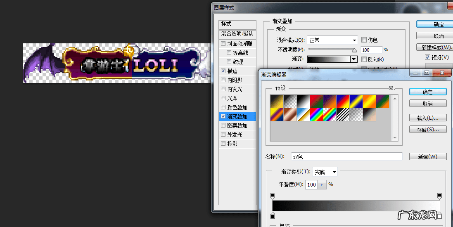Click the 载入(L)... load button
The image size is (453, 227).
pos(428,118)
